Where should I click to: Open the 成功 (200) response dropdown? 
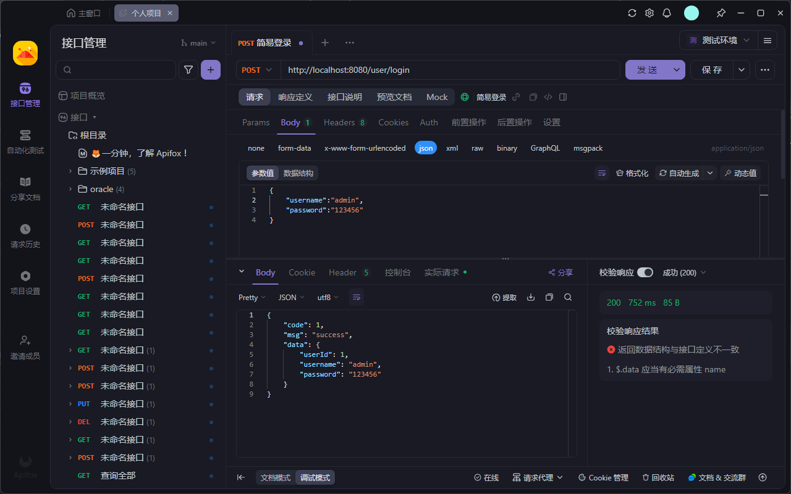(684, 272)
